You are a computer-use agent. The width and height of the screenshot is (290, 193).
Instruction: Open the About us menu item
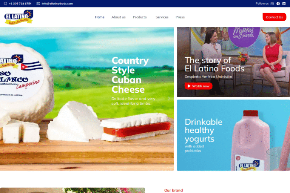point(118,17)
